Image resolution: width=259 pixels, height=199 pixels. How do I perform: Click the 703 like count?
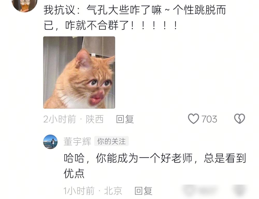click(x=209, y=119)
